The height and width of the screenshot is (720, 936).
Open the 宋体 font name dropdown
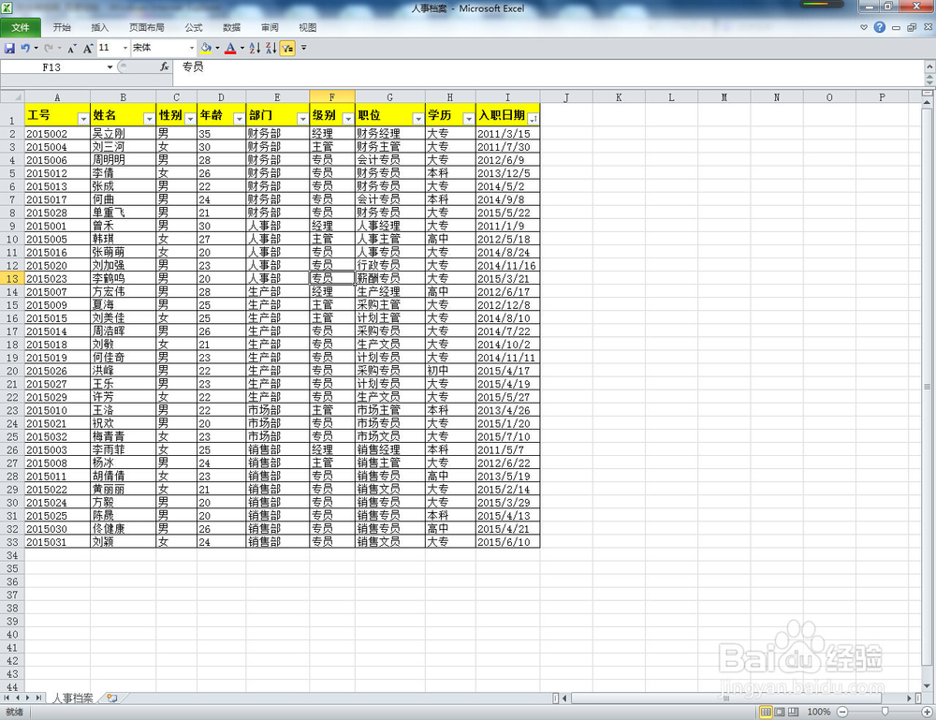point(192,48)
